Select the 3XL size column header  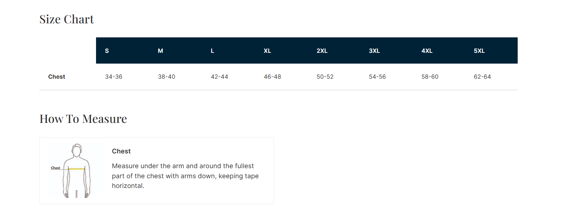coord(374,51)
